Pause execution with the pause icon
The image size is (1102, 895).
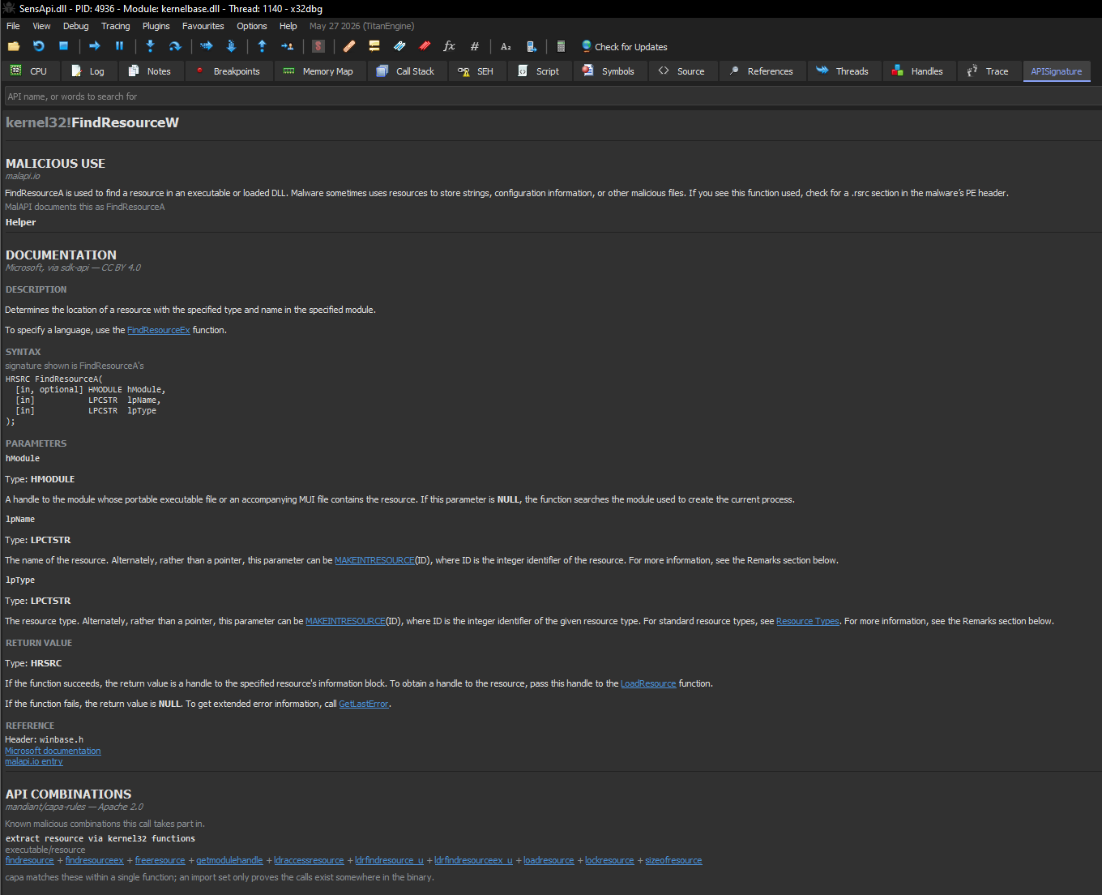pos(119,46)
